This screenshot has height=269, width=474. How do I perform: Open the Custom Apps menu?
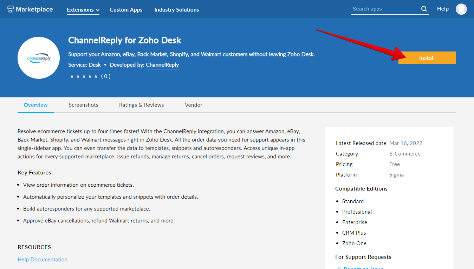click(x=126, y=10)
